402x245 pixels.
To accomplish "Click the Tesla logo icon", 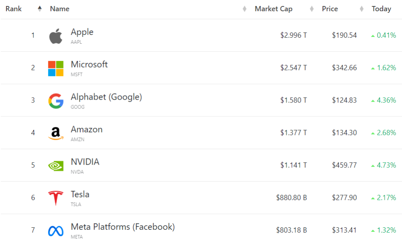I will coord(56,198).
